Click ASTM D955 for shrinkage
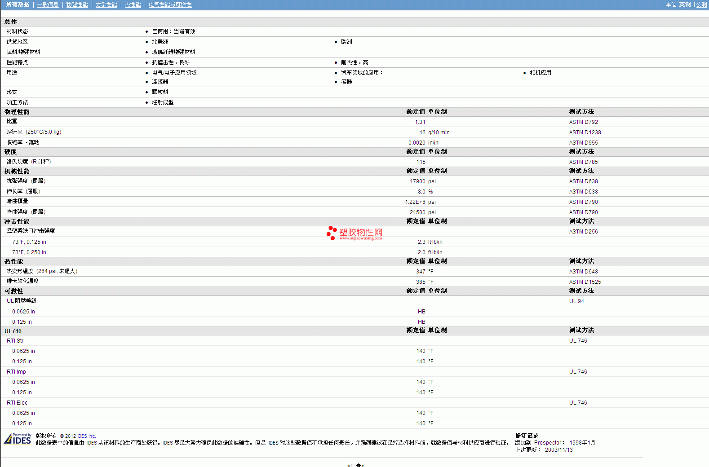This screenshot has height=467, width=709. [583, 143]
